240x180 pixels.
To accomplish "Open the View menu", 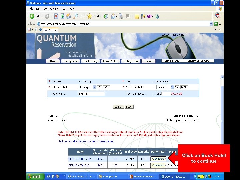I will [45, 9].
